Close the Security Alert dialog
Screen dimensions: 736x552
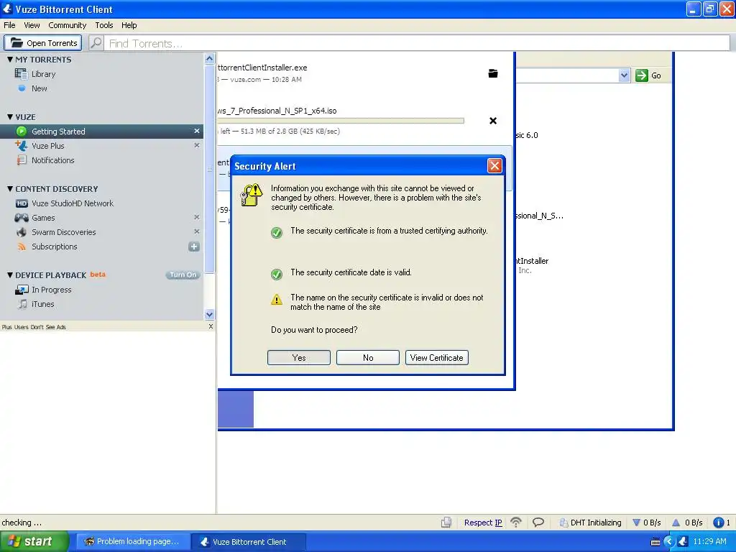(494, 166)
